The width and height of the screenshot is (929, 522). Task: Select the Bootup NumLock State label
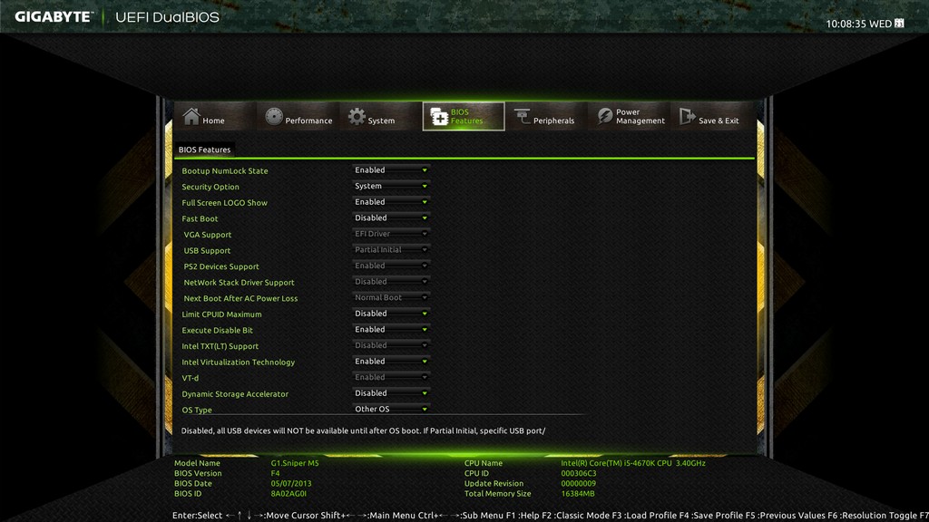coord(225,170)
